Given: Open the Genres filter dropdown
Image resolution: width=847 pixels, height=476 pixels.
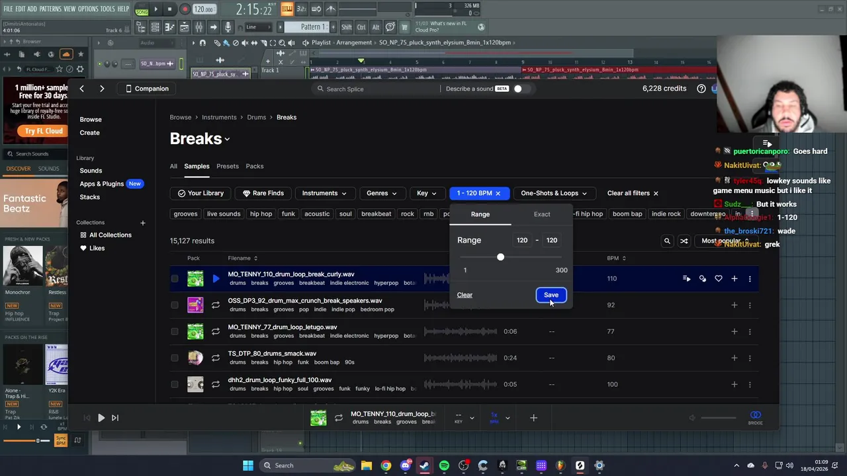Looking at the screenshot, I should (382, 193).
